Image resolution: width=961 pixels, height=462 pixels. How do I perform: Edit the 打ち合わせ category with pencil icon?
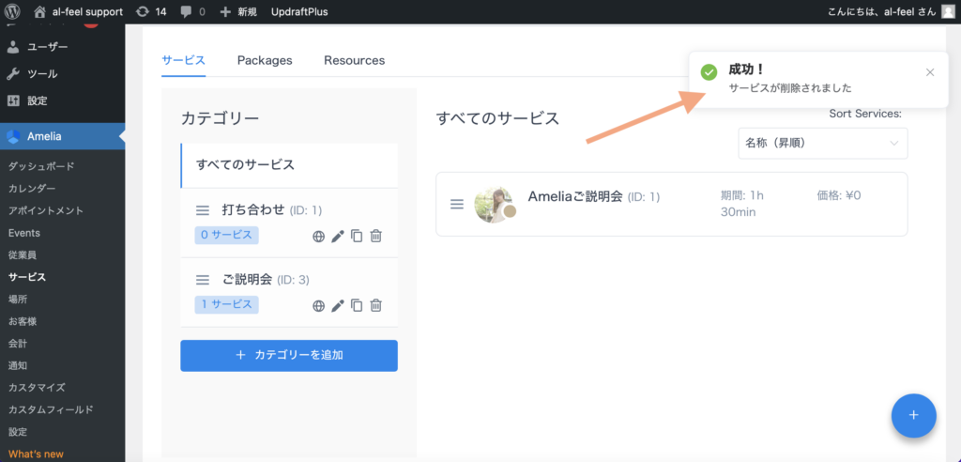coord(338,237)
